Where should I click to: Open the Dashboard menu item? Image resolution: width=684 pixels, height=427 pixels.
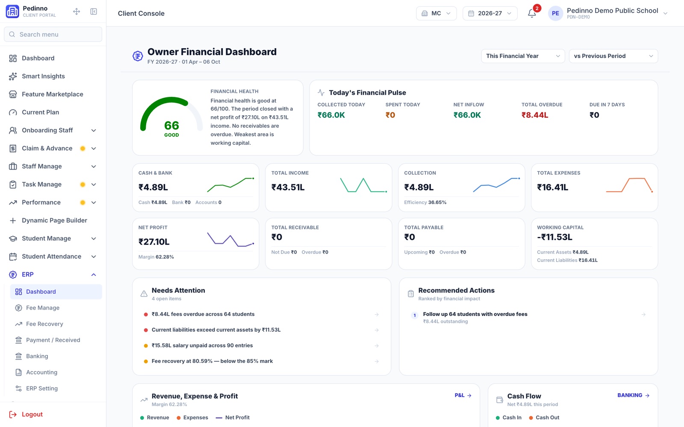pos(53,58)
